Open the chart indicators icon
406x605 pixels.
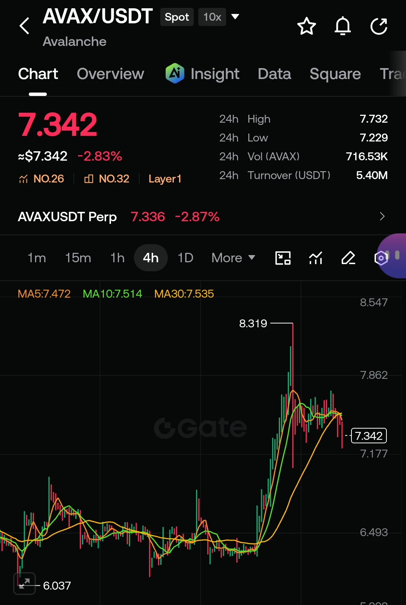(x=316, y=258)
